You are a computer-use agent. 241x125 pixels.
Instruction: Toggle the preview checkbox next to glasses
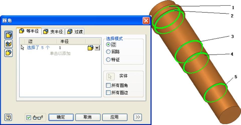pos(29,118)
